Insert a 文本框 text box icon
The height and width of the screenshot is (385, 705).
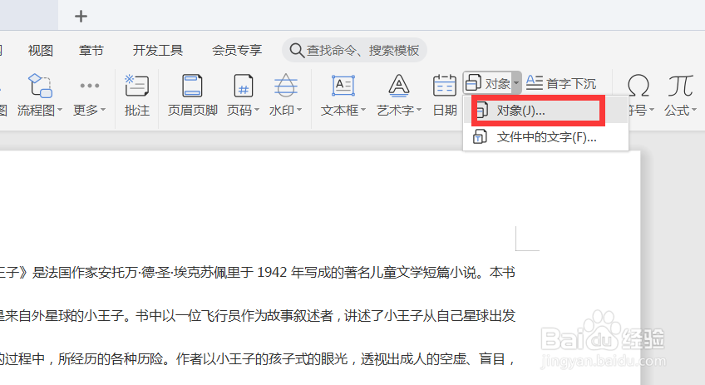[x=343, y=86]
